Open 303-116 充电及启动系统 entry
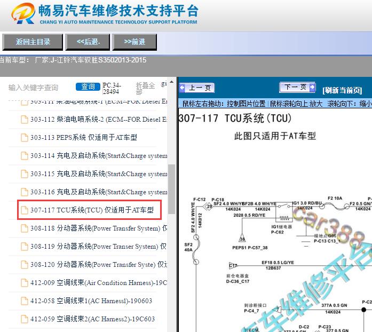Viewport: 372px width, 332px height. tap(99, 192)
